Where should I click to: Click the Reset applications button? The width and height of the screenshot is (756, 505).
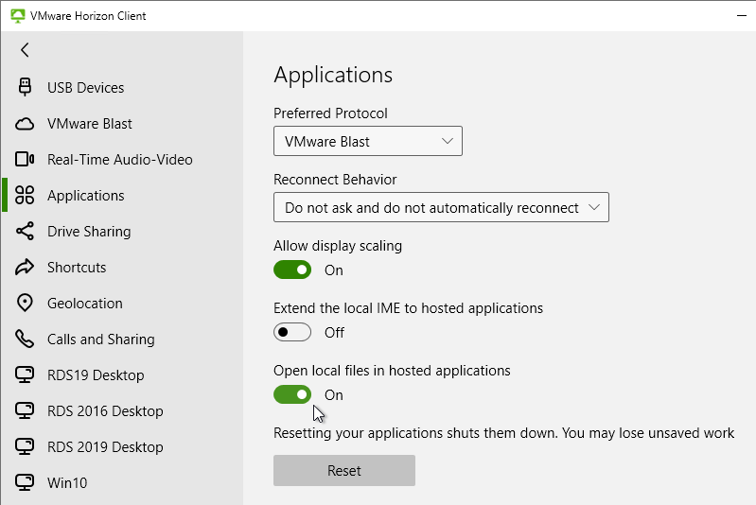pos(344,470)
